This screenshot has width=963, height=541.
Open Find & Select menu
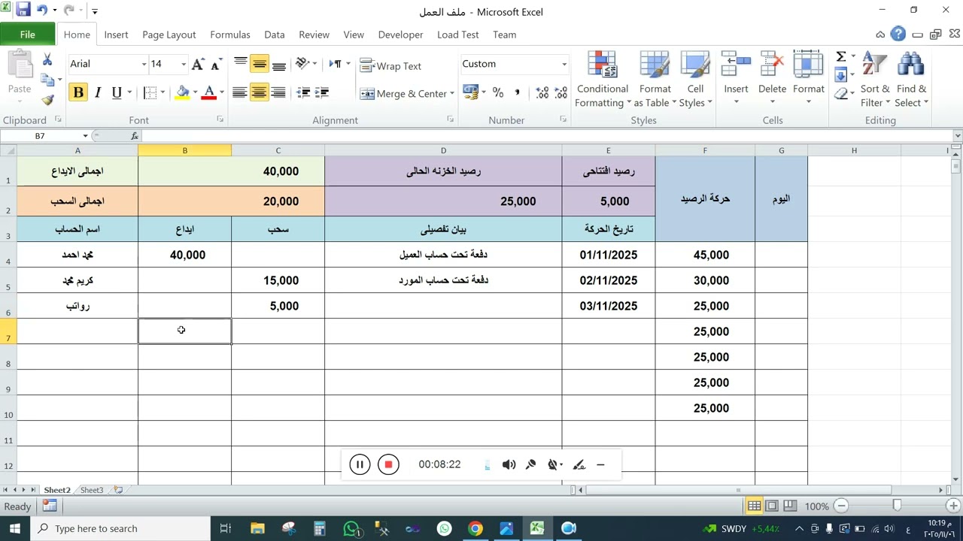(911, 80)
